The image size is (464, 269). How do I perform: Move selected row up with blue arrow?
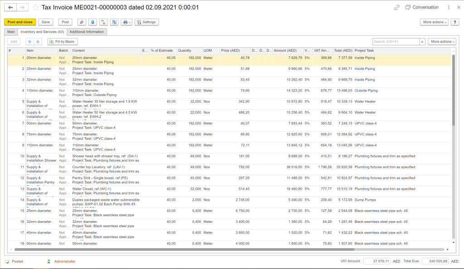[29, 42]
